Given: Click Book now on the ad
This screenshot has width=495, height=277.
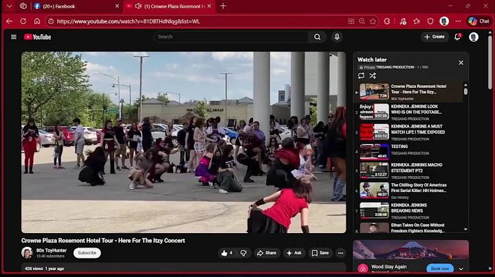Looking at the screenshot, I should (x=440, y=269).
